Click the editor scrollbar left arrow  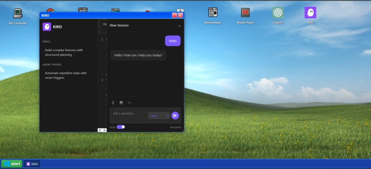[x=100, y=130]
